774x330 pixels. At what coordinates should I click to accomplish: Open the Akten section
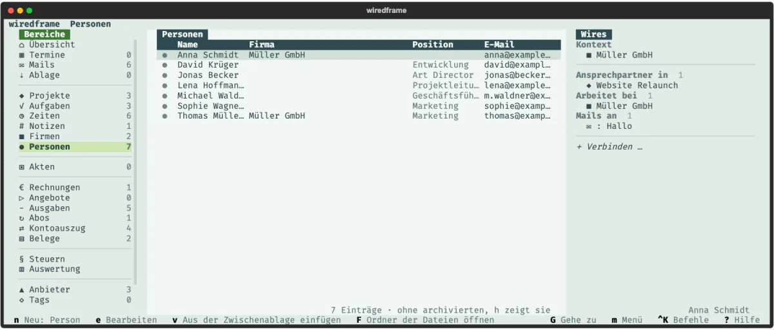click(x=75, y=167)
